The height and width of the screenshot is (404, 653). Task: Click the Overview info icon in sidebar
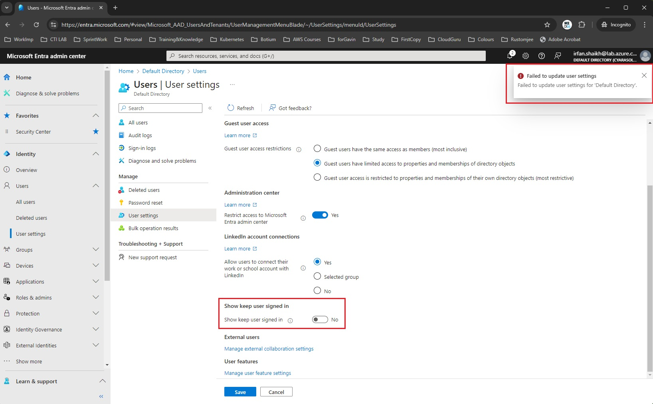(x=7, y=170)
